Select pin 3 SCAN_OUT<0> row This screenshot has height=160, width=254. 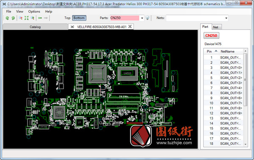(224, 68)
